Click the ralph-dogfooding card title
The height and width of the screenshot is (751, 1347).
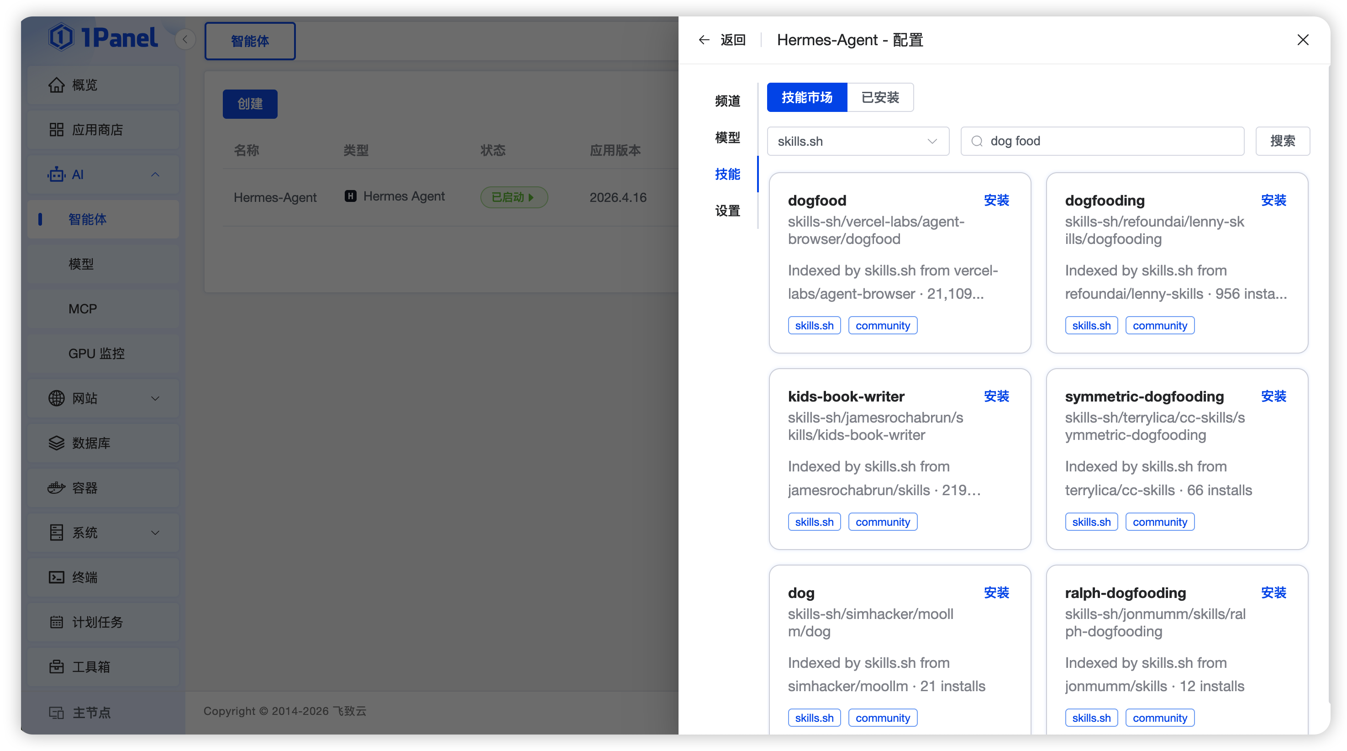point(1125,592)
